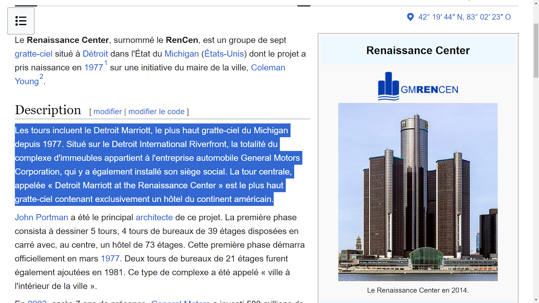539x303 pixels.
Task: Click modifier le code link
Action: click(156, 112)
